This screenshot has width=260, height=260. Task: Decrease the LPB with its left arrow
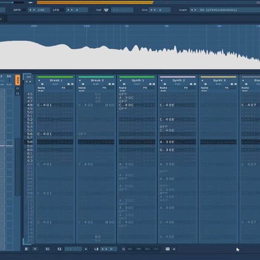tap(68, 10)
